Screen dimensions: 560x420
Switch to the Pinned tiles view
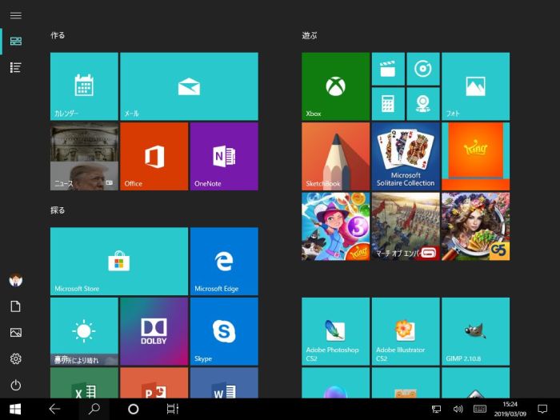15,41
